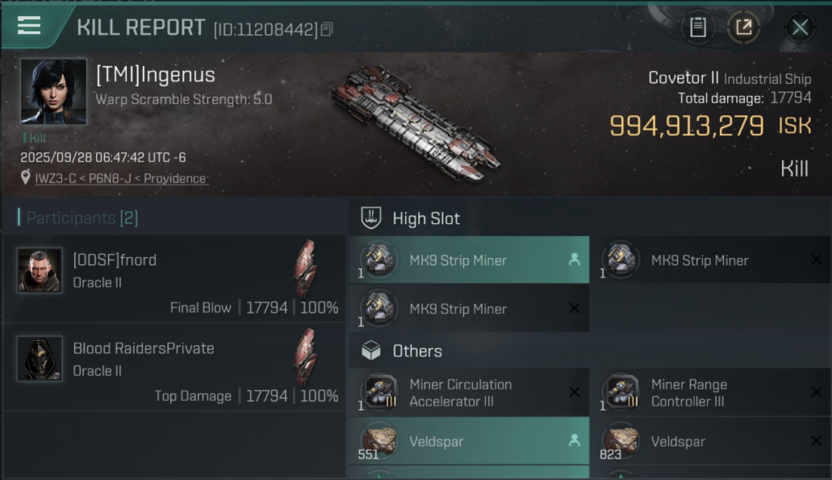Open the clipboard report icon

pos(698,28)
